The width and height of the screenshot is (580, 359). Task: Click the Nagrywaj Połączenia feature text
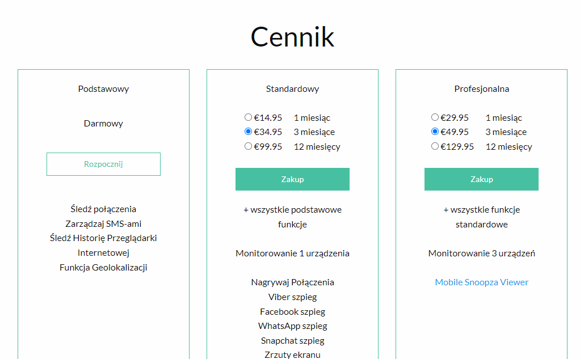[293, 282]
